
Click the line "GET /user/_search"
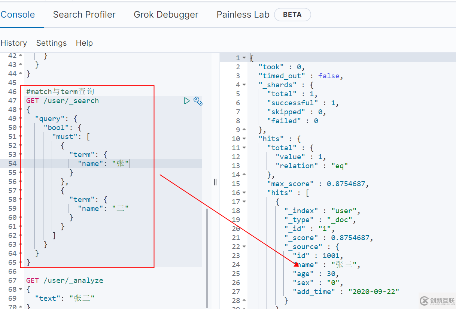pos(63,101)
